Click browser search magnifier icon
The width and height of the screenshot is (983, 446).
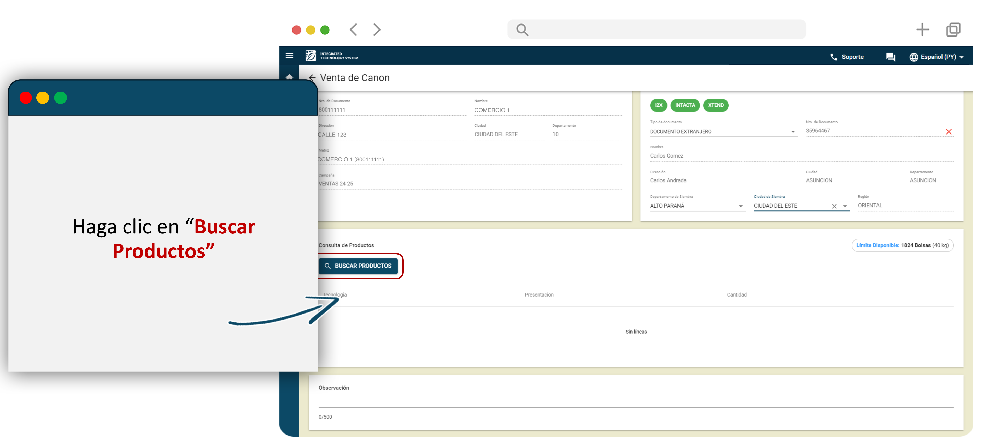pos(522,30)
